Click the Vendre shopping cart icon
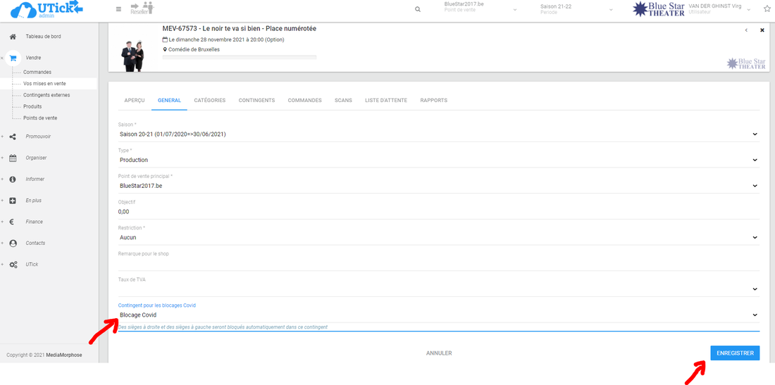Viewport: 775px width, 385px height. [x=13, y=58]
